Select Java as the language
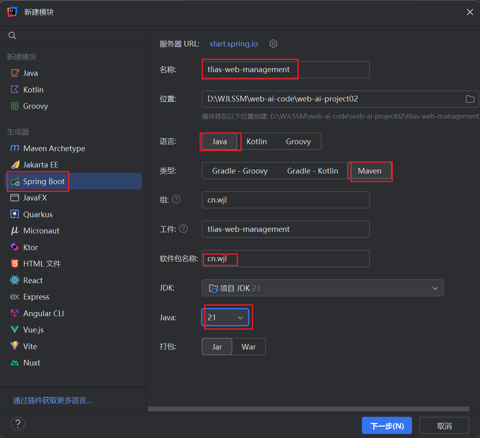Screen dimensions: 480x438 click(220, 141)
